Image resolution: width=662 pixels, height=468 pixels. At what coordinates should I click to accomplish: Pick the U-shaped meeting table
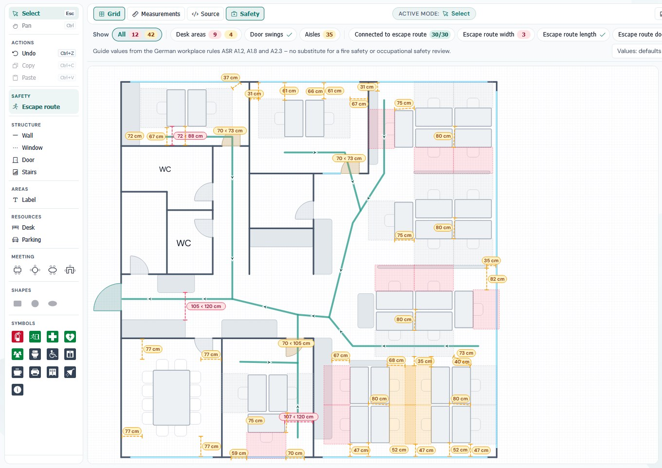[x=70, y=270]
